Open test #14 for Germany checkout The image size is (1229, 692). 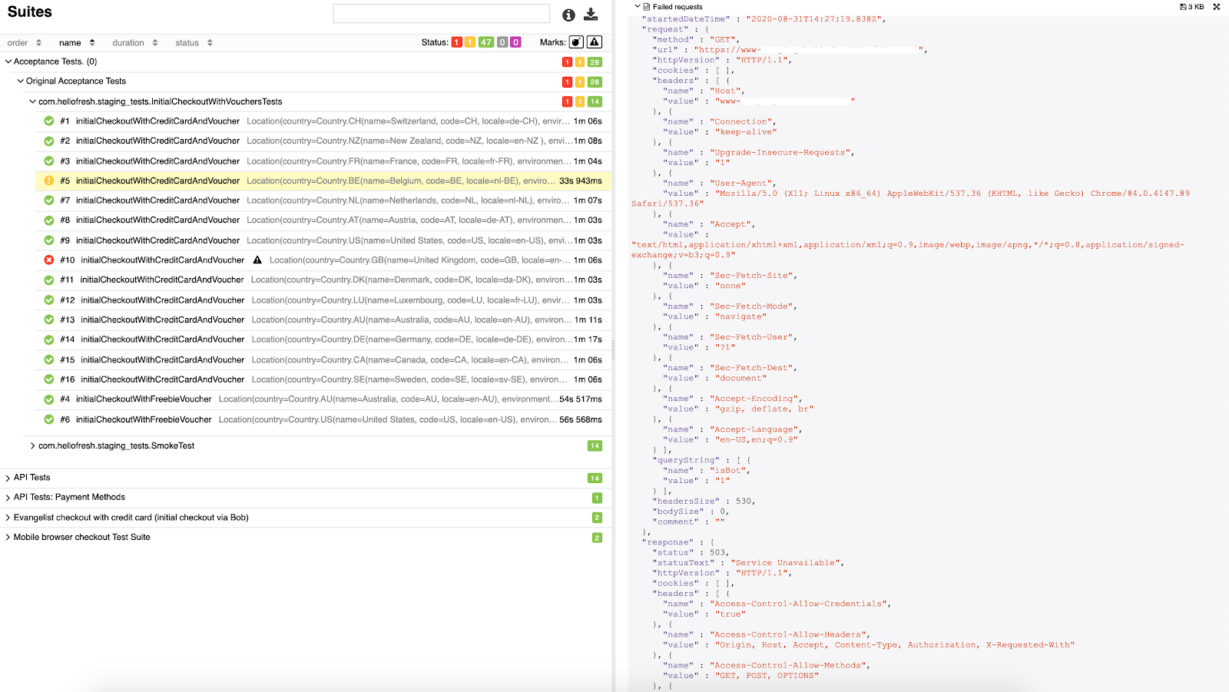coord(323,339)
